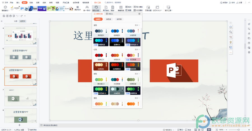Click 更多 link beside 橙色 section
The height and width of the screenshot is (131, 252).
click(137, 98)
